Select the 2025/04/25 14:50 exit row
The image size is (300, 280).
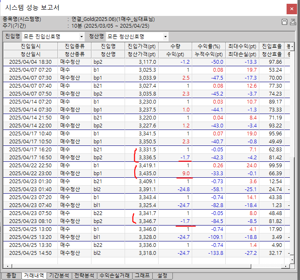30,253
